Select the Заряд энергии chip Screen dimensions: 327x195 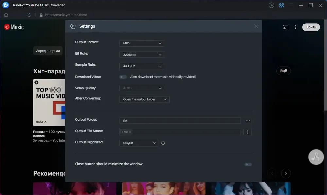(48, 51)
